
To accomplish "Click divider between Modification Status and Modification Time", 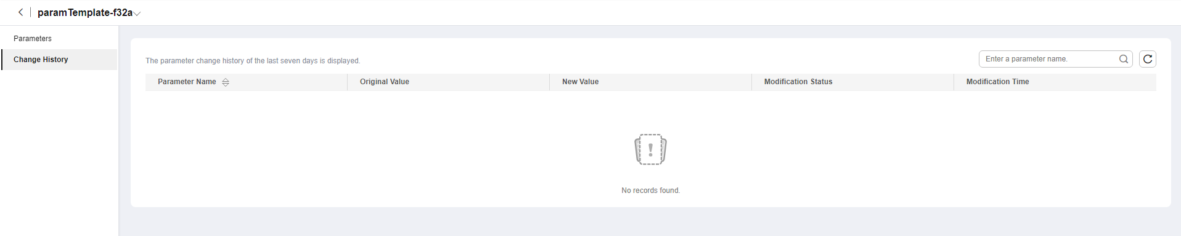I will (954, 82).
